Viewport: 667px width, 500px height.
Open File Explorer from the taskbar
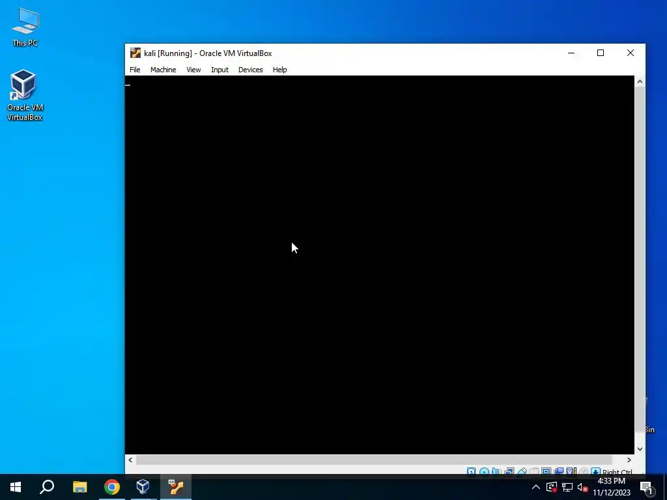[x=79, y=487]
